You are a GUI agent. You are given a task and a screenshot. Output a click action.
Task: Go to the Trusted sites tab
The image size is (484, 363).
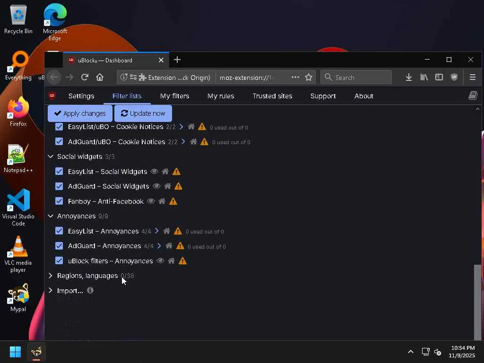(272, 96)
